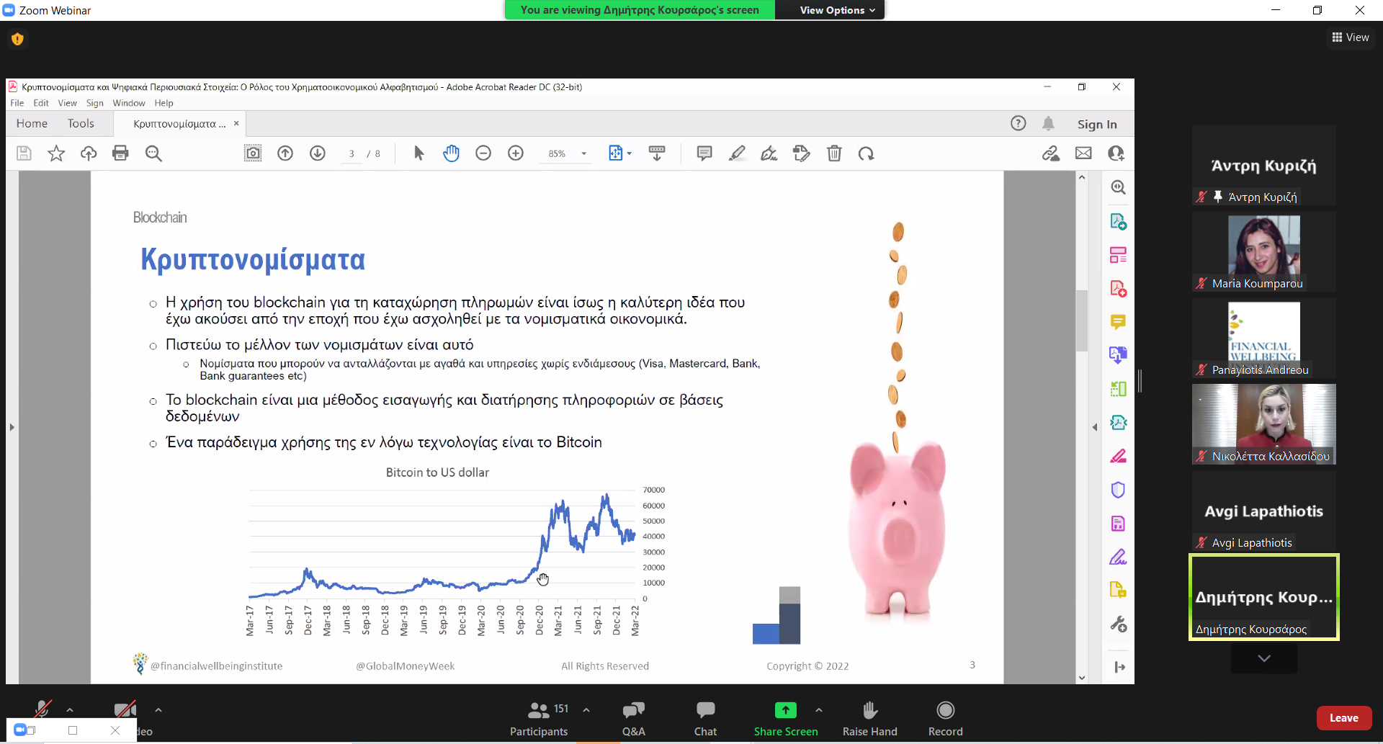Open the View menu in Acrobat
Image resolution: width=1383 pixels, height=744 pixels.
[x=67, y=103]
